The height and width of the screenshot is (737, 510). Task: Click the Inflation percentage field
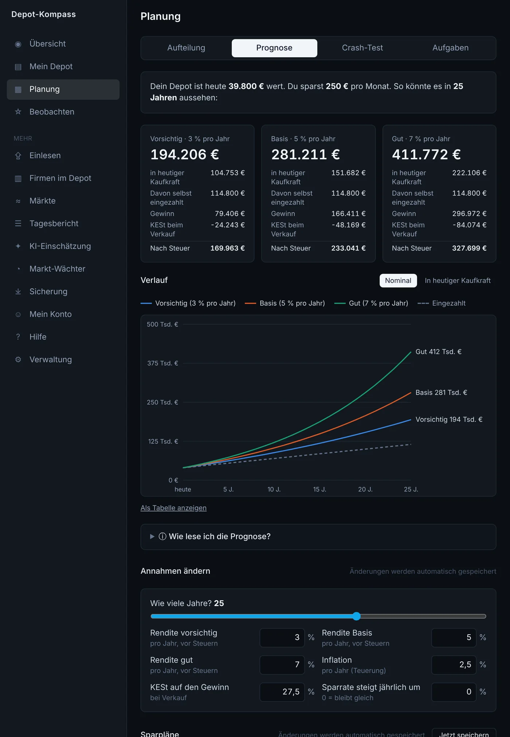coord(454,665)
